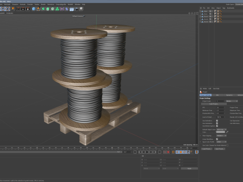
Task: Click the Attribute Manager hamburger icon
Action: (201, 88)
